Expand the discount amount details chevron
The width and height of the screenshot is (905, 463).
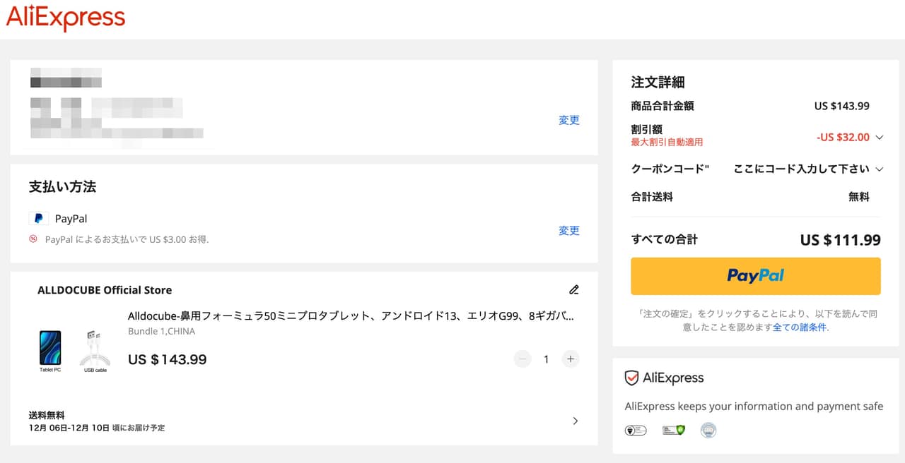click(x=880, y=138)
